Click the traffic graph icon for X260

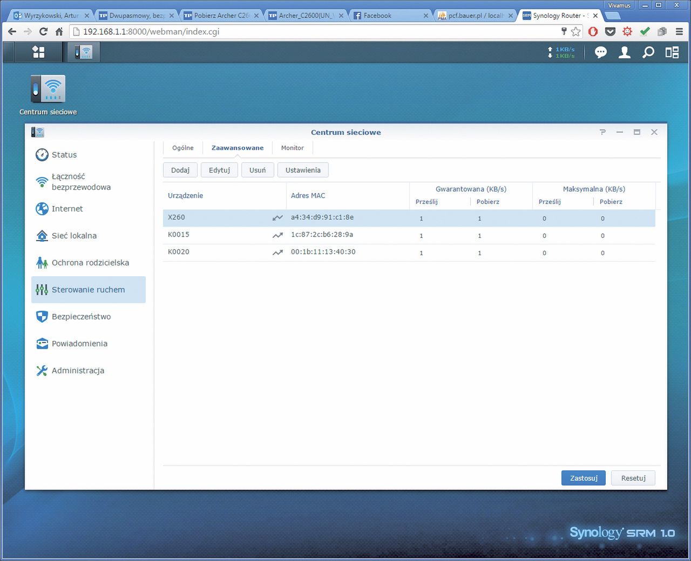(x=277, y=218)
